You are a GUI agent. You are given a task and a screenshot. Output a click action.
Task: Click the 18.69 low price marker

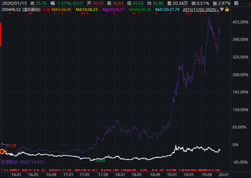click(x=100, y=160)
